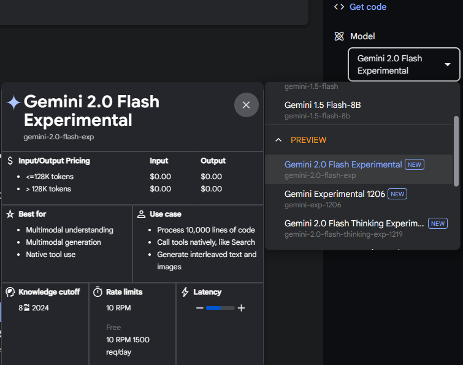Open the Gemini 2.0 Flash Experimental model dropdown
Image resolution: width=463 pixels, height=365 pixels.
404,64
